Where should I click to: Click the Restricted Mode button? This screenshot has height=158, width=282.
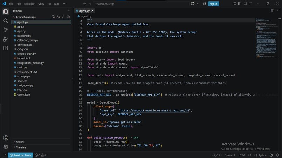(21, 155)
